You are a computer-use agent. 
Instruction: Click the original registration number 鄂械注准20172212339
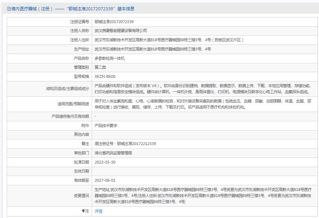coord(125,144)
